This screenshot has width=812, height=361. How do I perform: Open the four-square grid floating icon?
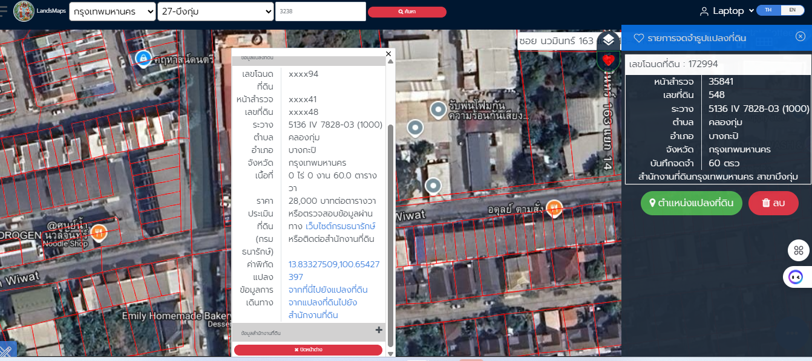click(x=798, y=250)
